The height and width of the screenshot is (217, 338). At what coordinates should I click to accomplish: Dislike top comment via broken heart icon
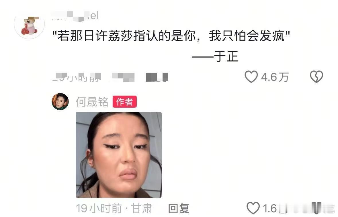316,77
